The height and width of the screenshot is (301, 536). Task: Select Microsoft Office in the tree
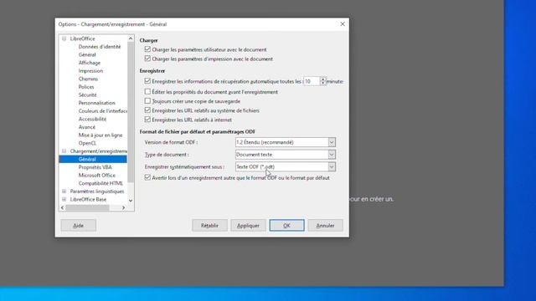(97, 175)
